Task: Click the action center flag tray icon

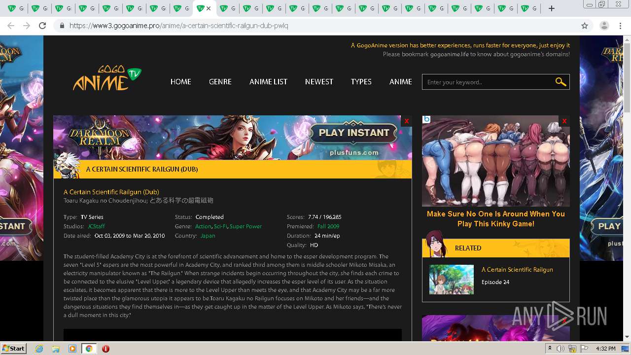Action: 585,349
